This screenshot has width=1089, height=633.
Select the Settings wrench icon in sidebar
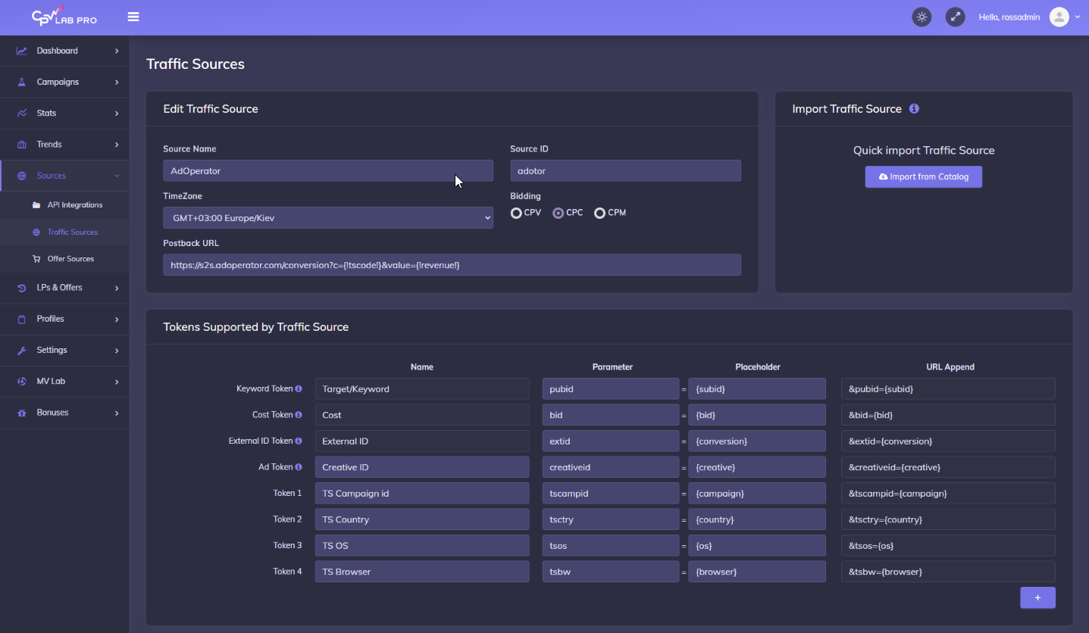tap(23, 350)
